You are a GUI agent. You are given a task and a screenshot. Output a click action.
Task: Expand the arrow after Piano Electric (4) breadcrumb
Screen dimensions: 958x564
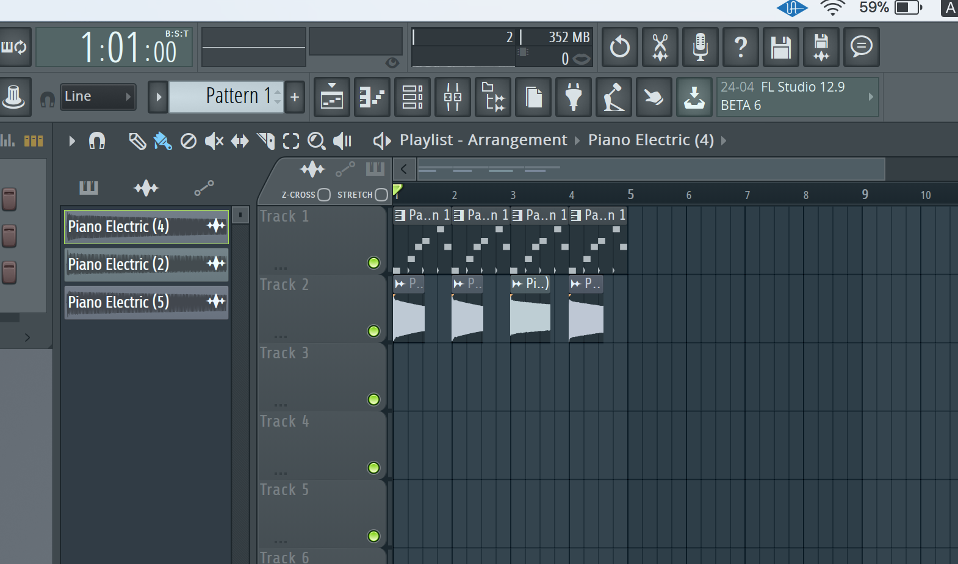point(724,140)
